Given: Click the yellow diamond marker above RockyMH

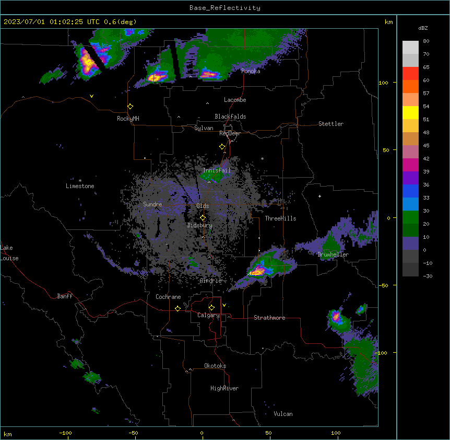Looking at the screenshot, I should [130, 107].
